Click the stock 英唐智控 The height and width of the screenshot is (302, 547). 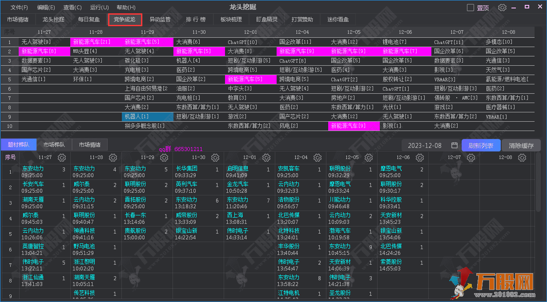[x=33, y=246]
